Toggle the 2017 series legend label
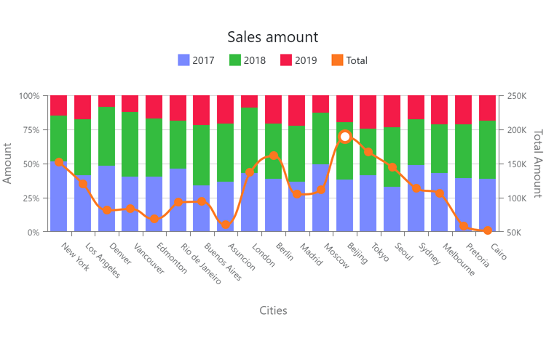This screenshot has height=346, width=546. click(x=203, y=60)
